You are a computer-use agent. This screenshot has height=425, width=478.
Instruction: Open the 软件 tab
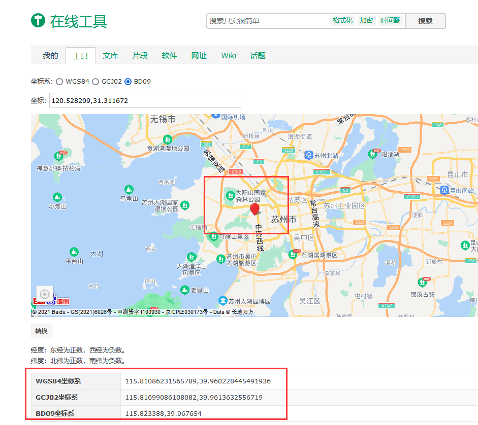[169, 56]
